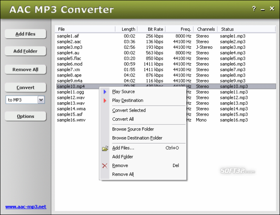This screenshot has height=215, width=280.
Task: Select the sample8.ape file
Action: 69,75
